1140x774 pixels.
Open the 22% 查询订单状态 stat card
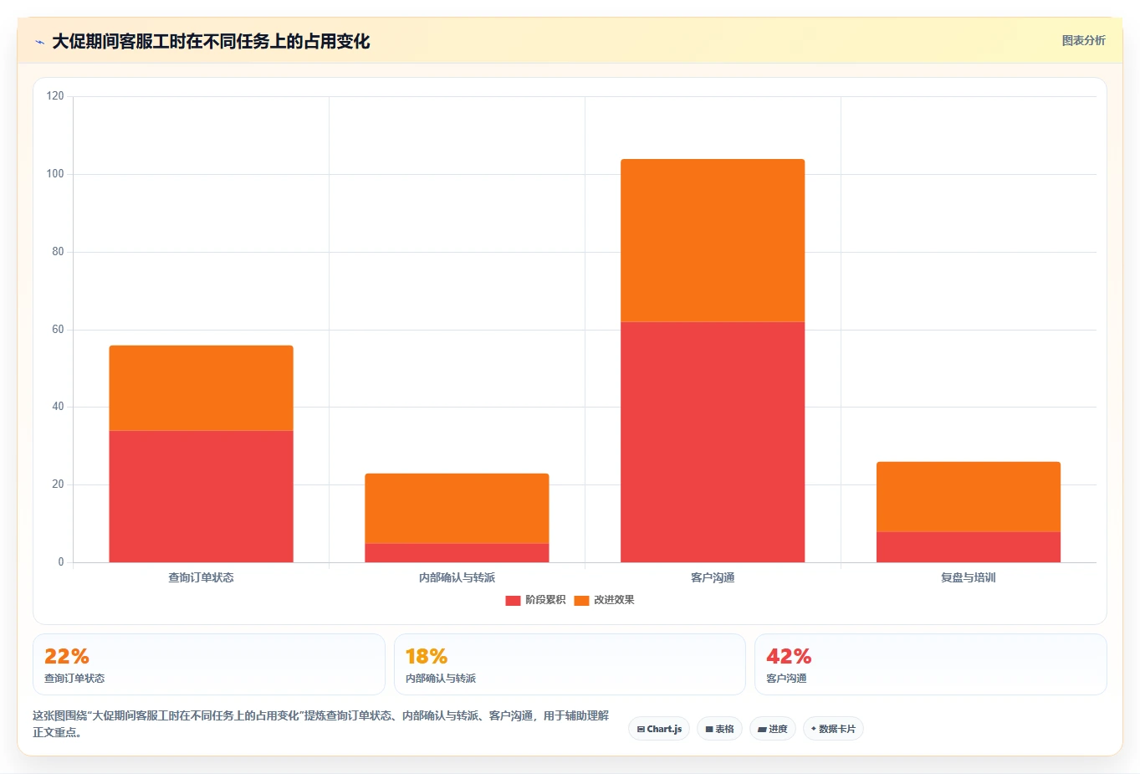(x=209, y=664)
